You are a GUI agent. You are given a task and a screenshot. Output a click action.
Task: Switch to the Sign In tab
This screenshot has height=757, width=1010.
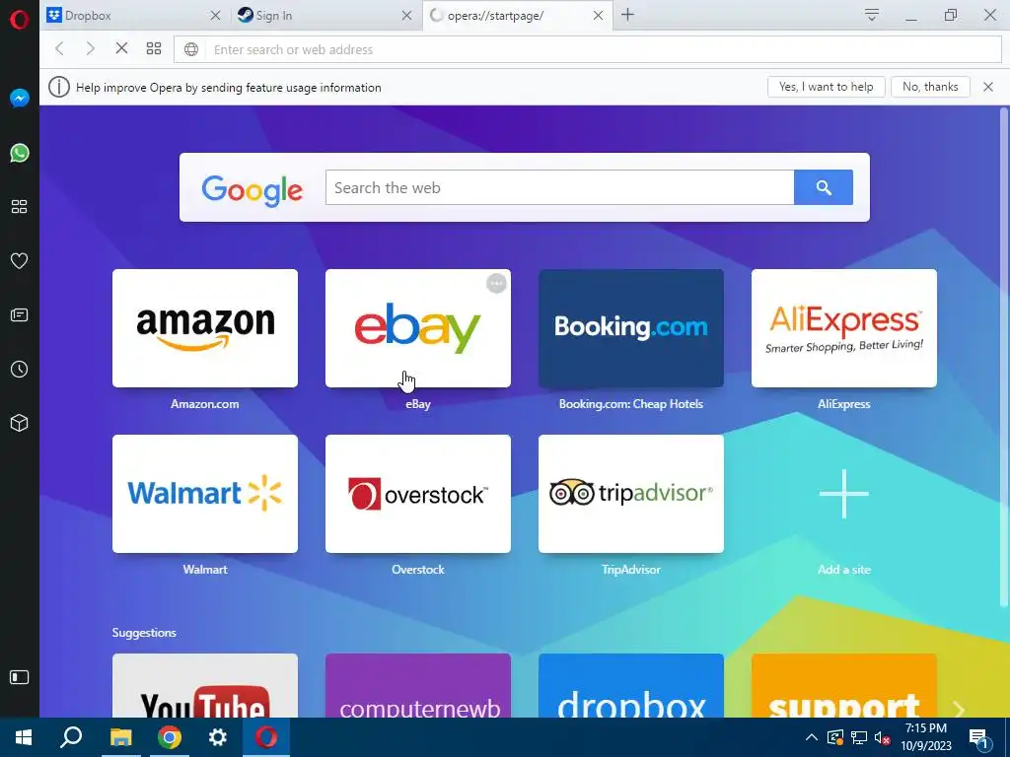point(326,16)
